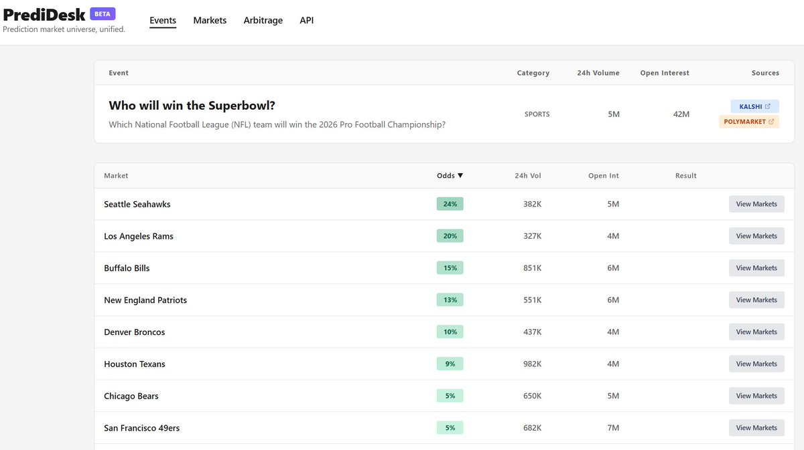The image size is (804, 450).
Task: Go to the API tab
Action: [307, 21]
